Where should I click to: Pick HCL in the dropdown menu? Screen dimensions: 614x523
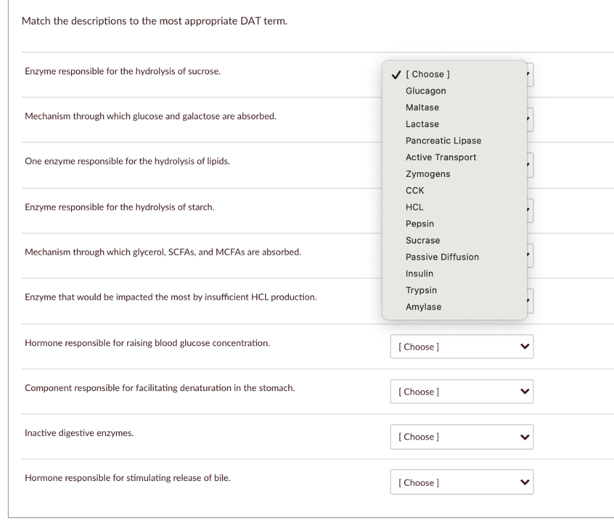(413, 207)
